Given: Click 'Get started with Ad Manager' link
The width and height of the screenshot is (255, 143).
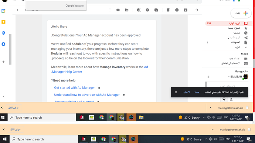Looking at the screenshot, I should [x=74, y=88].
